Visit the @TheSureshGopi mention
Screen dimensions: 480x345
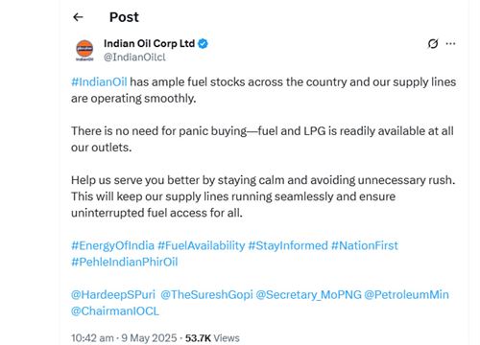206,294
